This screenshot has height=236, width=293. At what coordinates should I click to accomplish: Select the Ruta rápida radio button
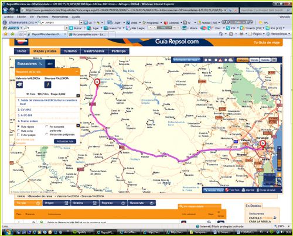coord(19,126)
